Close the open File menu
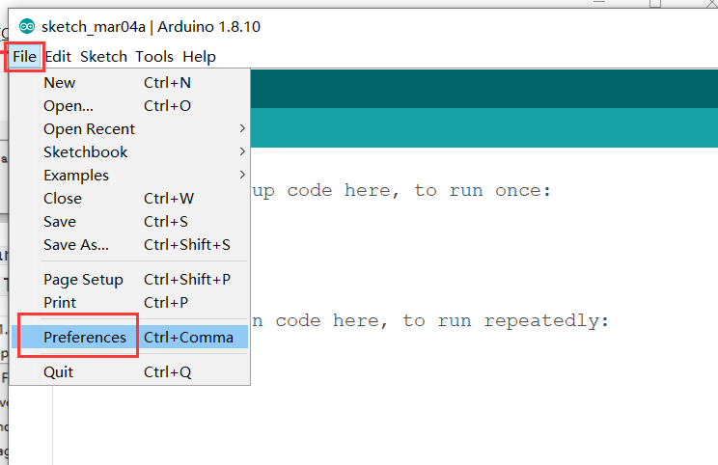The width and height of the screenshot is (718, 465). (x=24, y=56)
